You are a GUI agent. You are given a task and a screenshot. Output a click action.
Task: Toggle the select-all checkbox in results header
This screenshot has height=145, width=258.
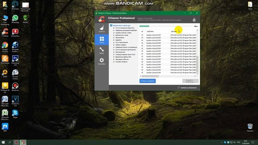click(x=142, y=31)
